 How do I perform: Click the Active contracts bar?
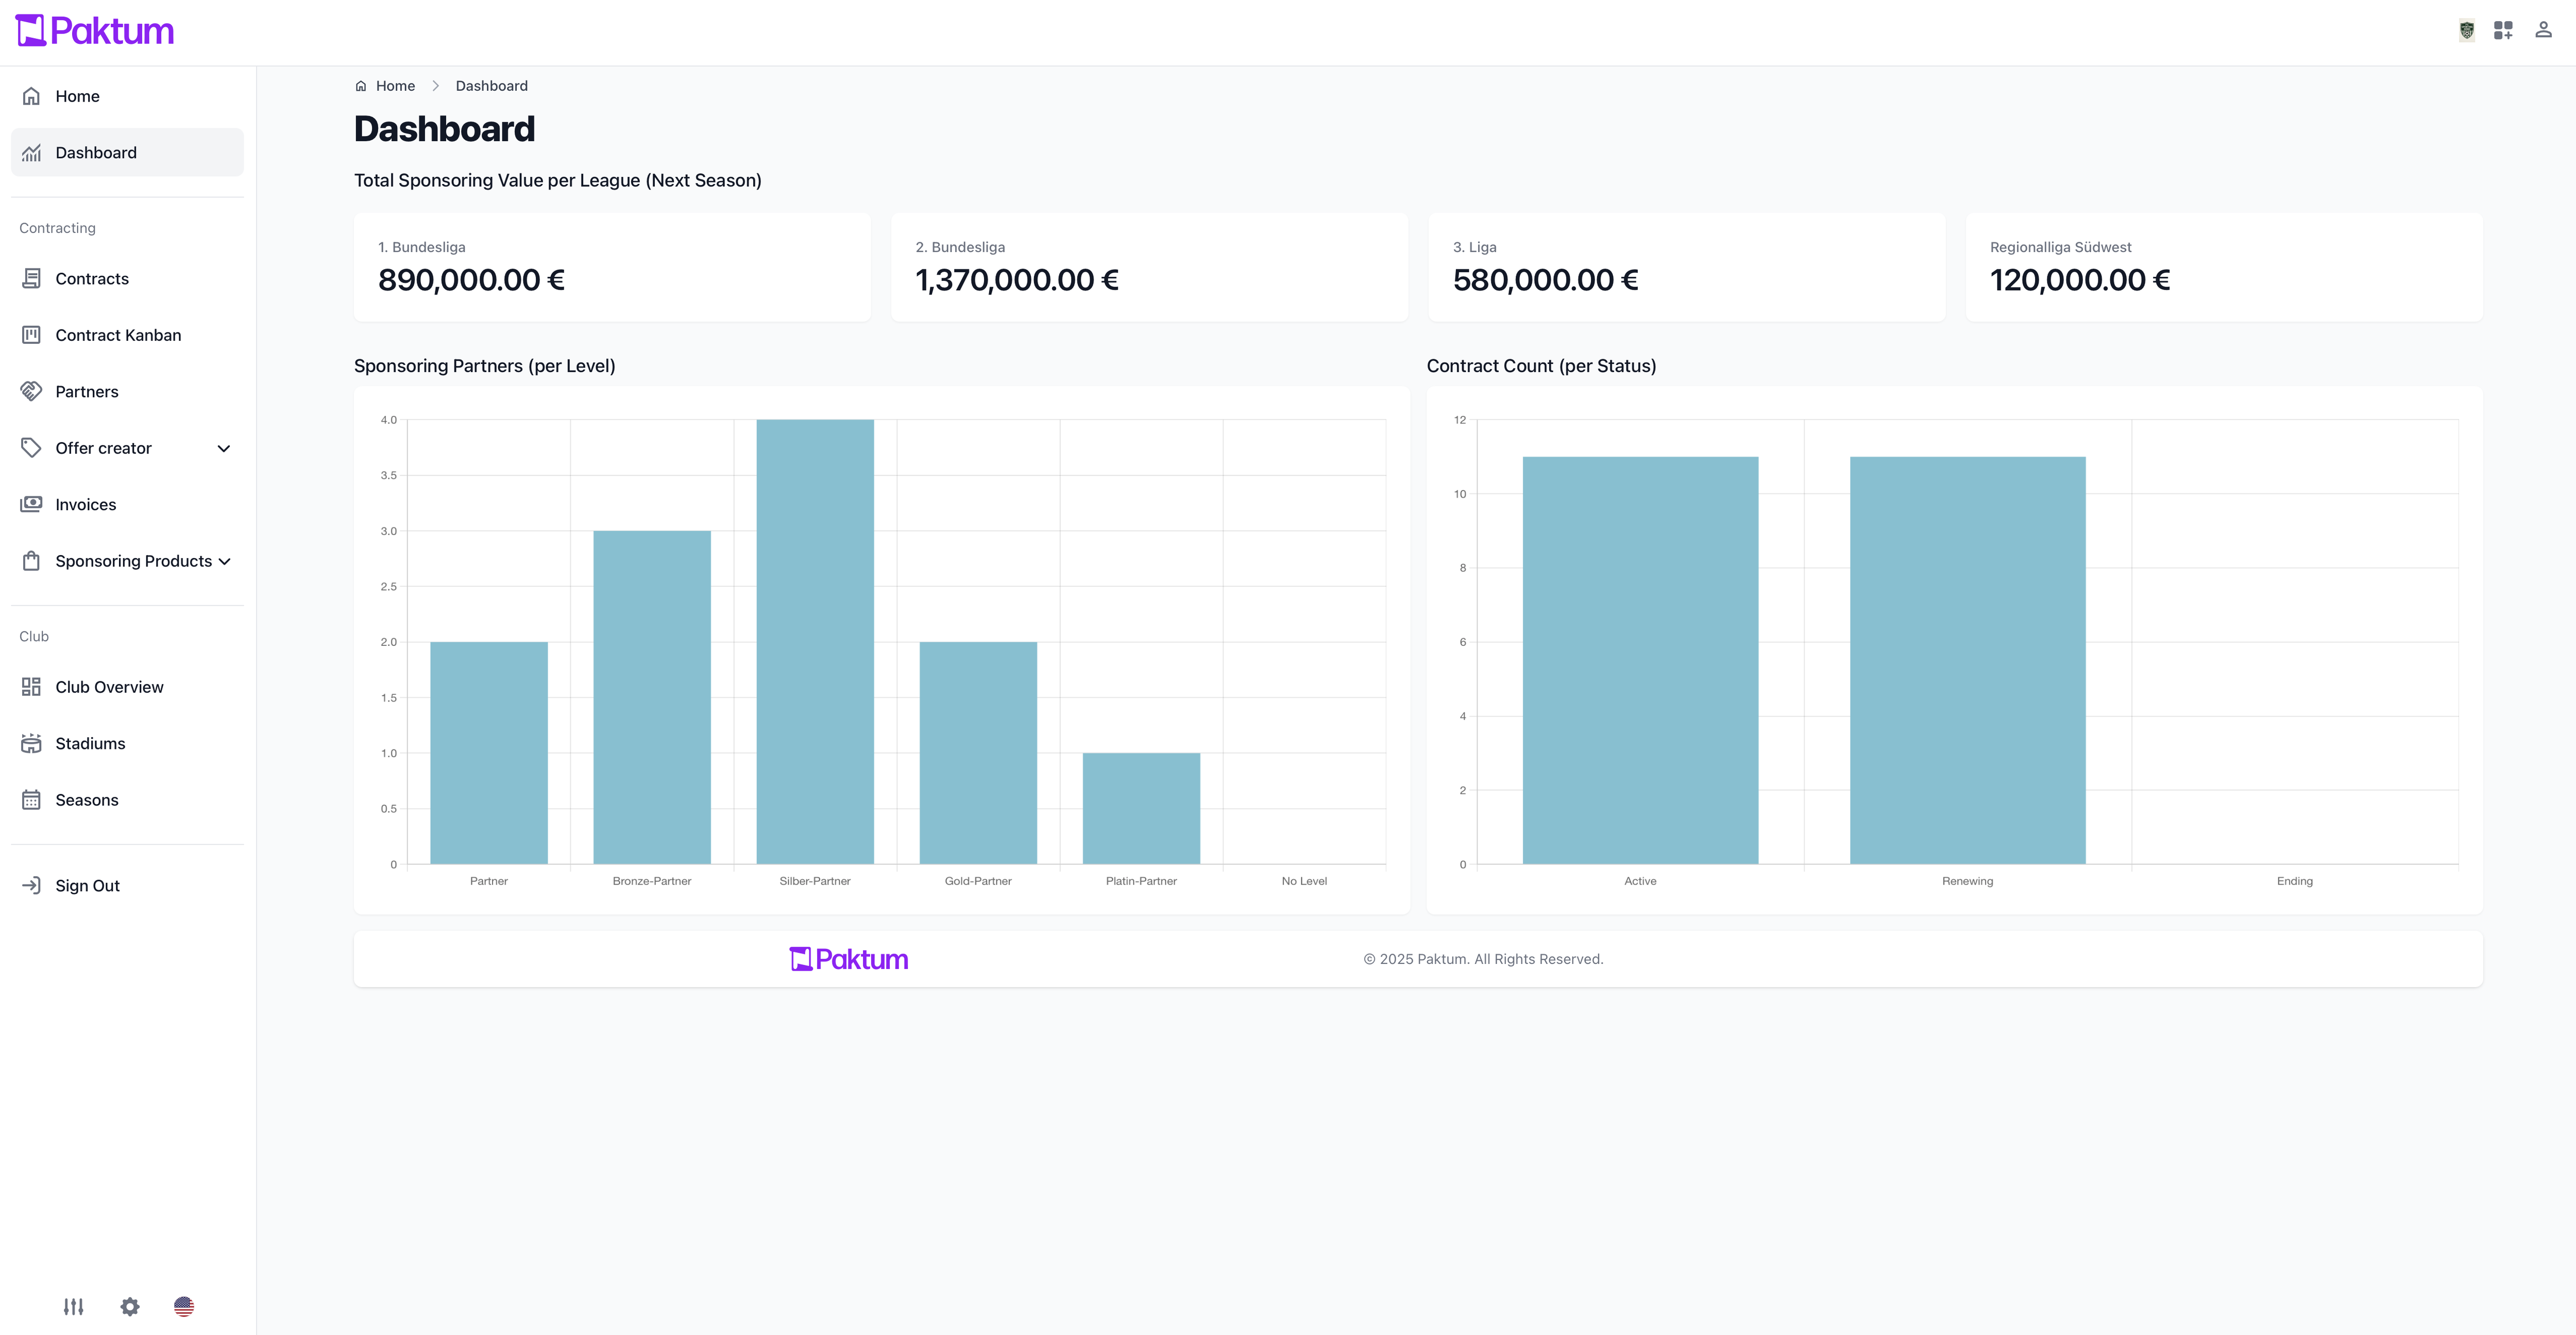[1640, 660]
